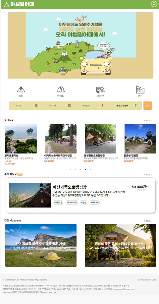This screenshot has width=159, height=304.
Task: Click the 광고 badge beside 추천 캠핑장
Action: click(20, 174)
